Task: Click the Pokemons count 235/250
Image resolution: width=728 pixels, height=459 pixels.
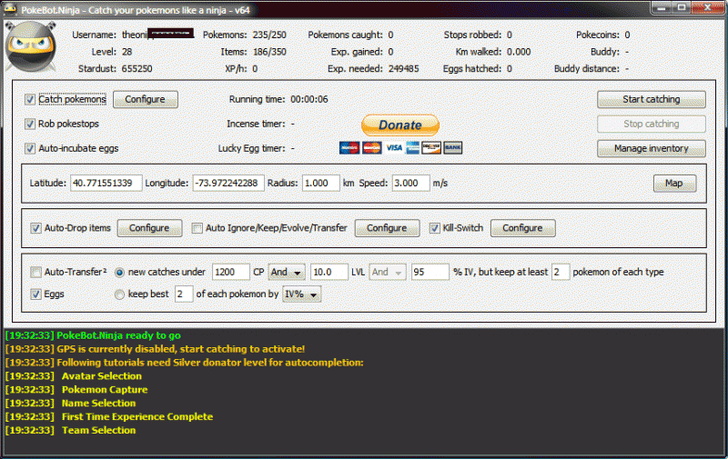Action: [x=269, y=35]
